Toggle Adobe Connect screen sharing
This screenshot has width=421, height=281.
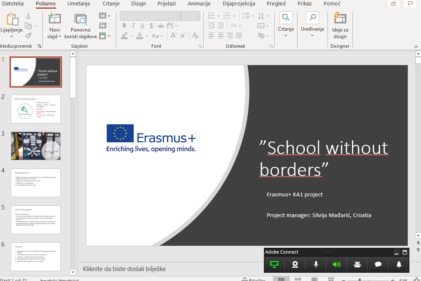coord(274,264)
